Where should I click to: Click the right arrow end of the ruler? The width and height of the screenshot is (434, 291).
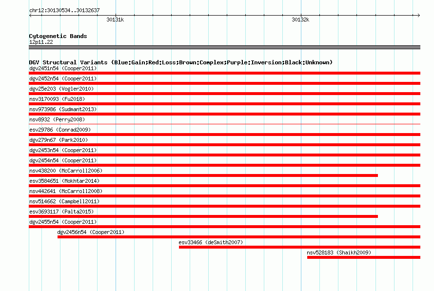419,15
